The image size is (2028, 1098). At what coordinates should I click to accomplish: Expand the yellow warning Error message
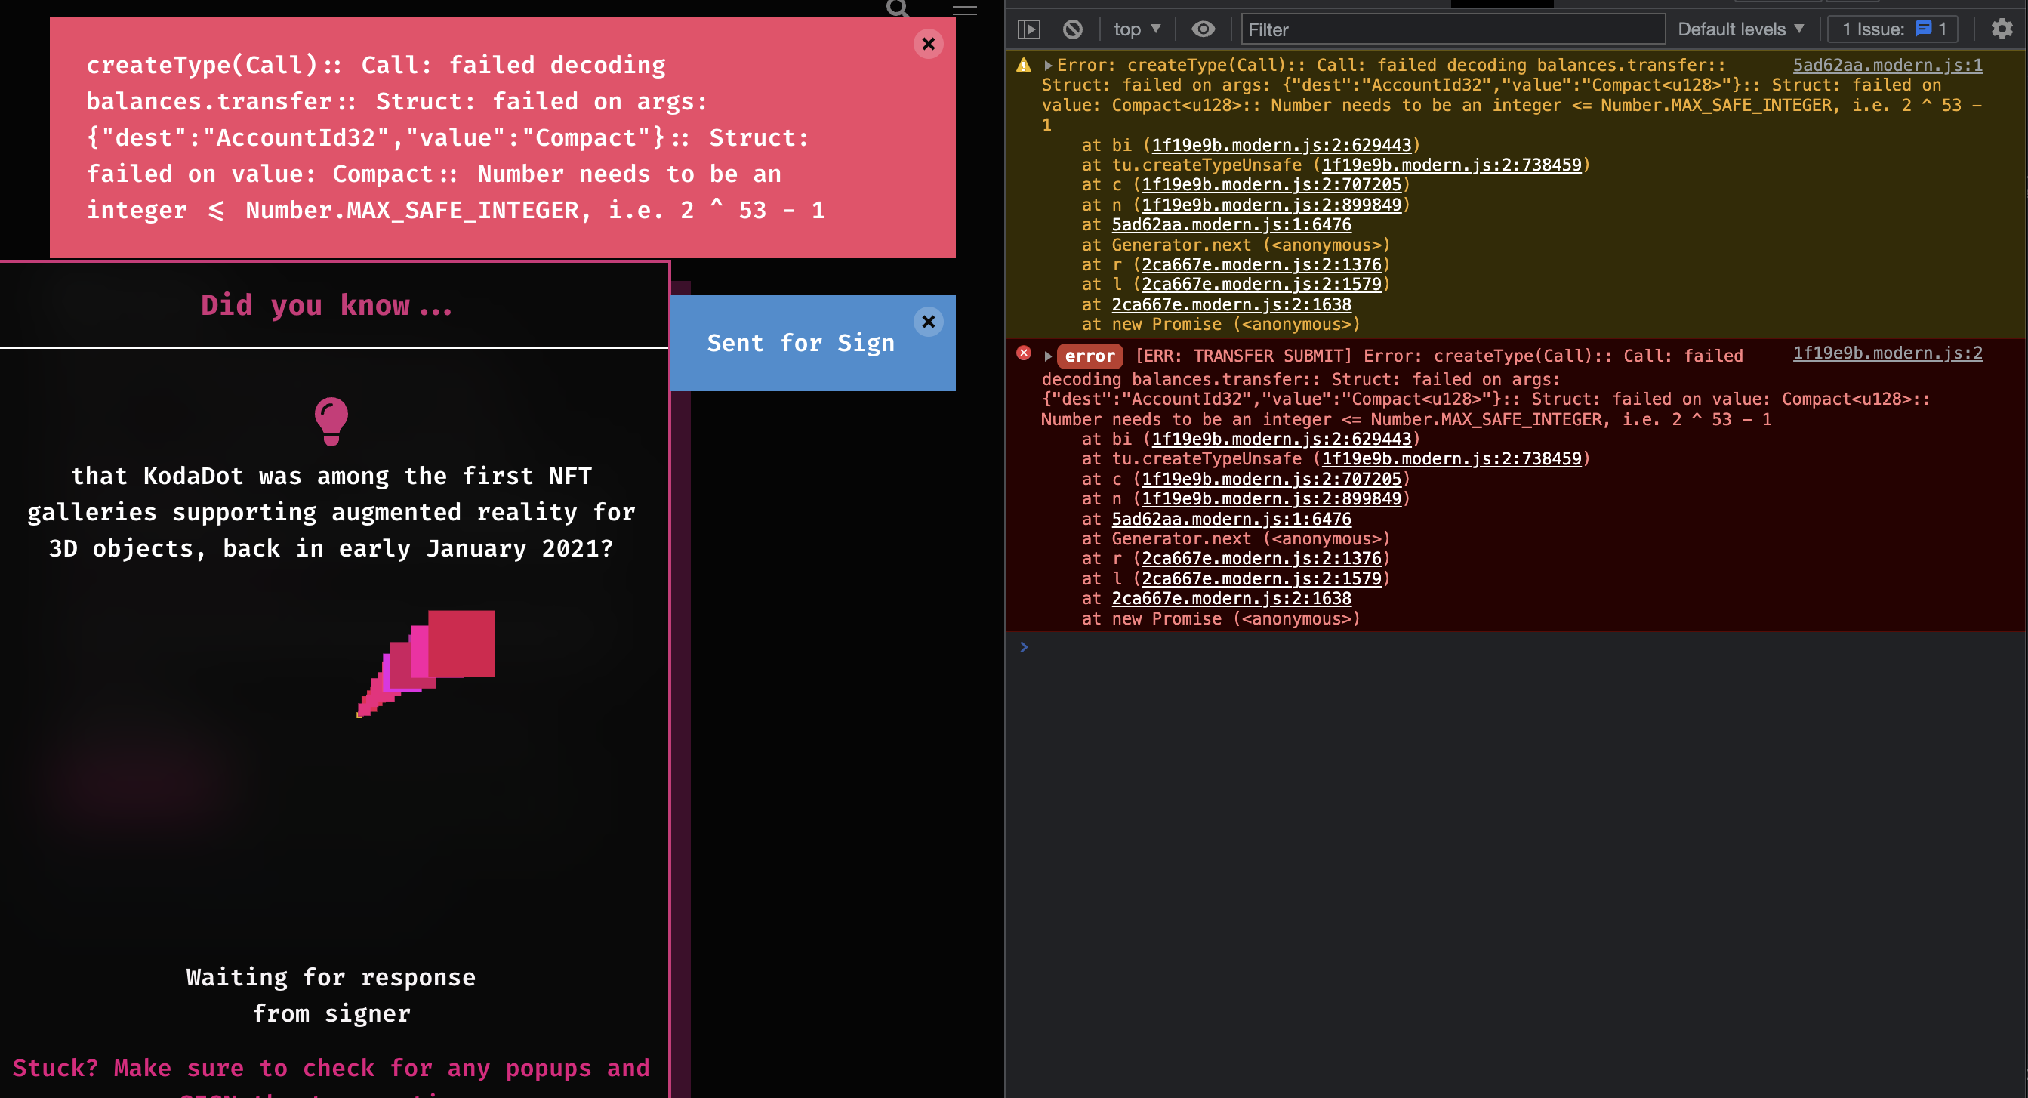[1048, 66]
